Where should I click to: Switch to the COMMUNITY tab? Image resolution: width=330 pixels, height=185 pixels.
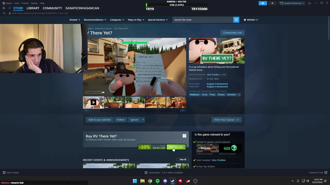coord(52,8)
